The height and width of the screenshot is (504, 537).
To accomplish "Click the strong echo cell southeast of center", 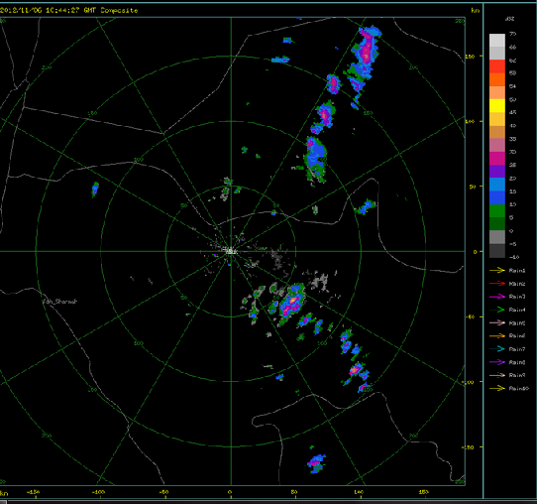I will pos(292,303).
